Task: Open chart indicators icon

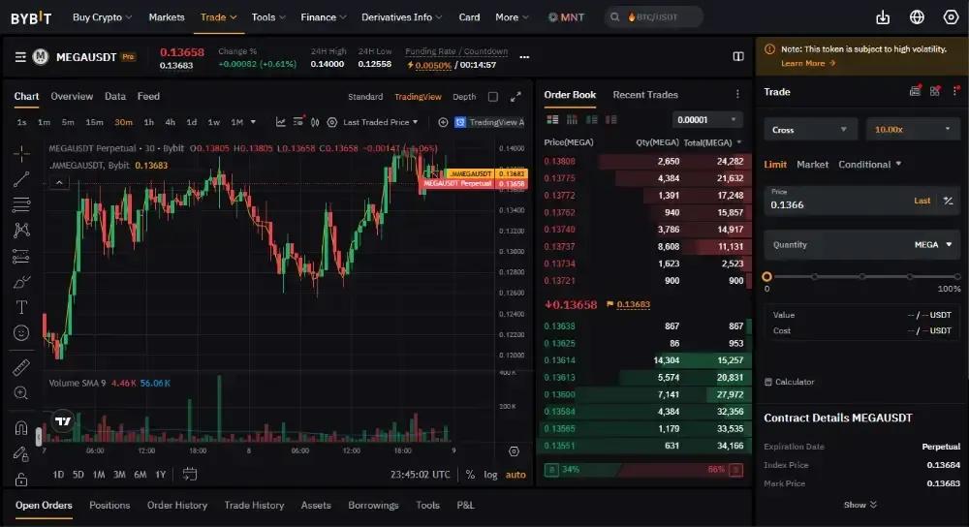Action: coord(281,122)
